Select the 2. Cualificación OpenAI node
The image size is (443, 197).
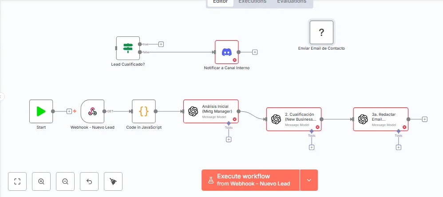(x=293, y=119)
